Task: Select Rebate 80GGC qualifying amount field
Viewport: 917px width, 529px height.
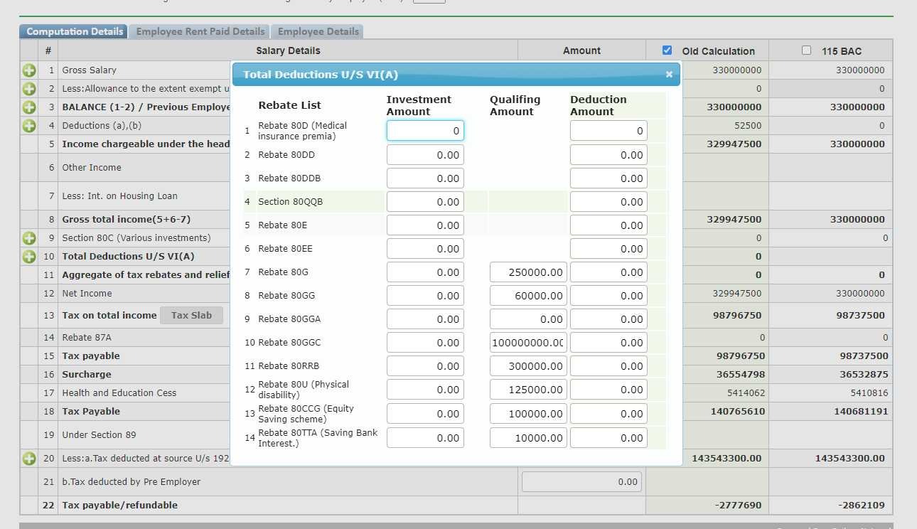Action: click(527, 342)
